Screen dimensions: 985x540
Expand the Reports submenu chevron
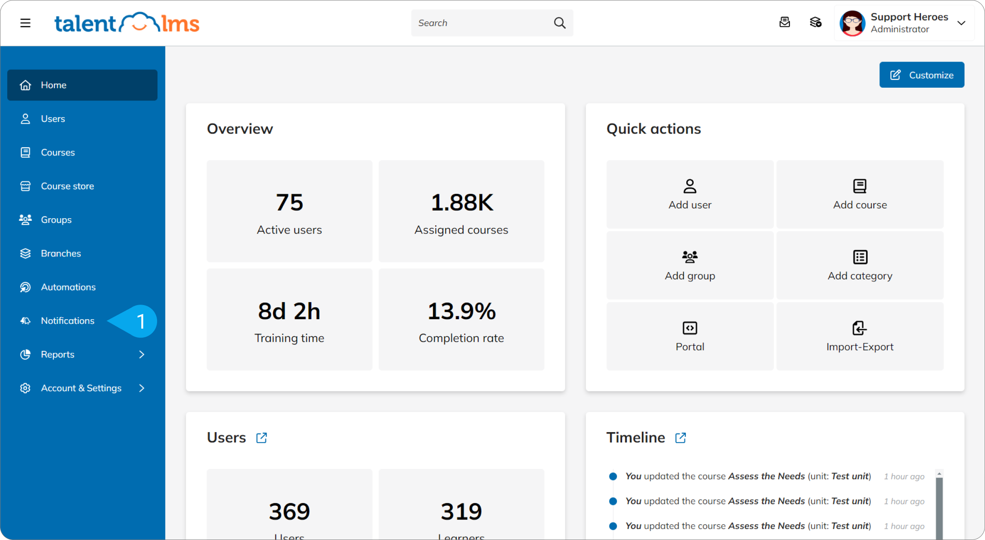(x=142, y=354)
